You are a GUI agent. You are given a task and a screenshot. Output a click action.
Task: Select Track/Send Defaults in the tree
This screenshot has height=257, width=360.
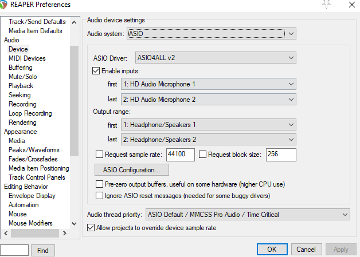(37, 22)
